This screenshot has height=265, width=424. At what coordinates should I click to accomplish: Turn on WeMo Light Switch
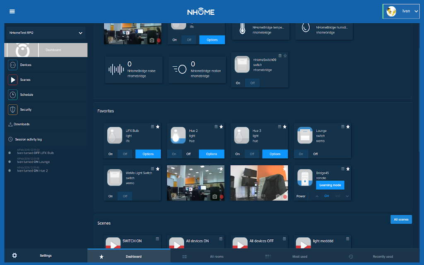111,196
